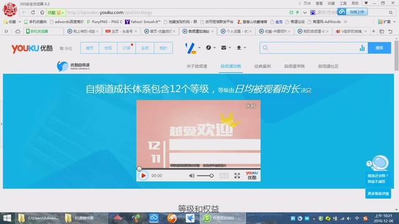Viewport: 399px width, 224px height.
Task: Expand the favorites dropdown arrow in bookmarks bar
Action: (19, 22)
